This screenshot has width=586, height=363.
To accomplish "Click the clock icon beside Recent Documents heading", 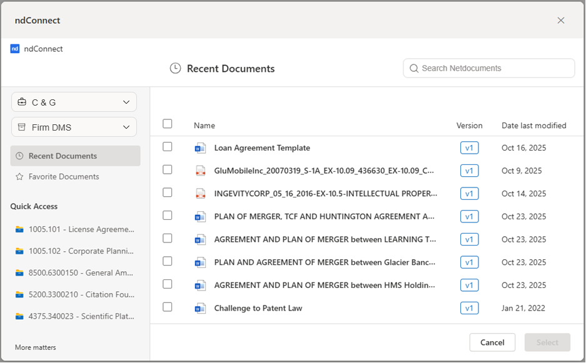I will click(x=175, y=68).
